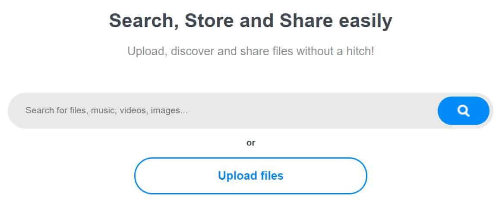This screenshot has height=206, width=499.
Task: Focus the 'Search for files, music, videos' box
Action: (223, 111)
